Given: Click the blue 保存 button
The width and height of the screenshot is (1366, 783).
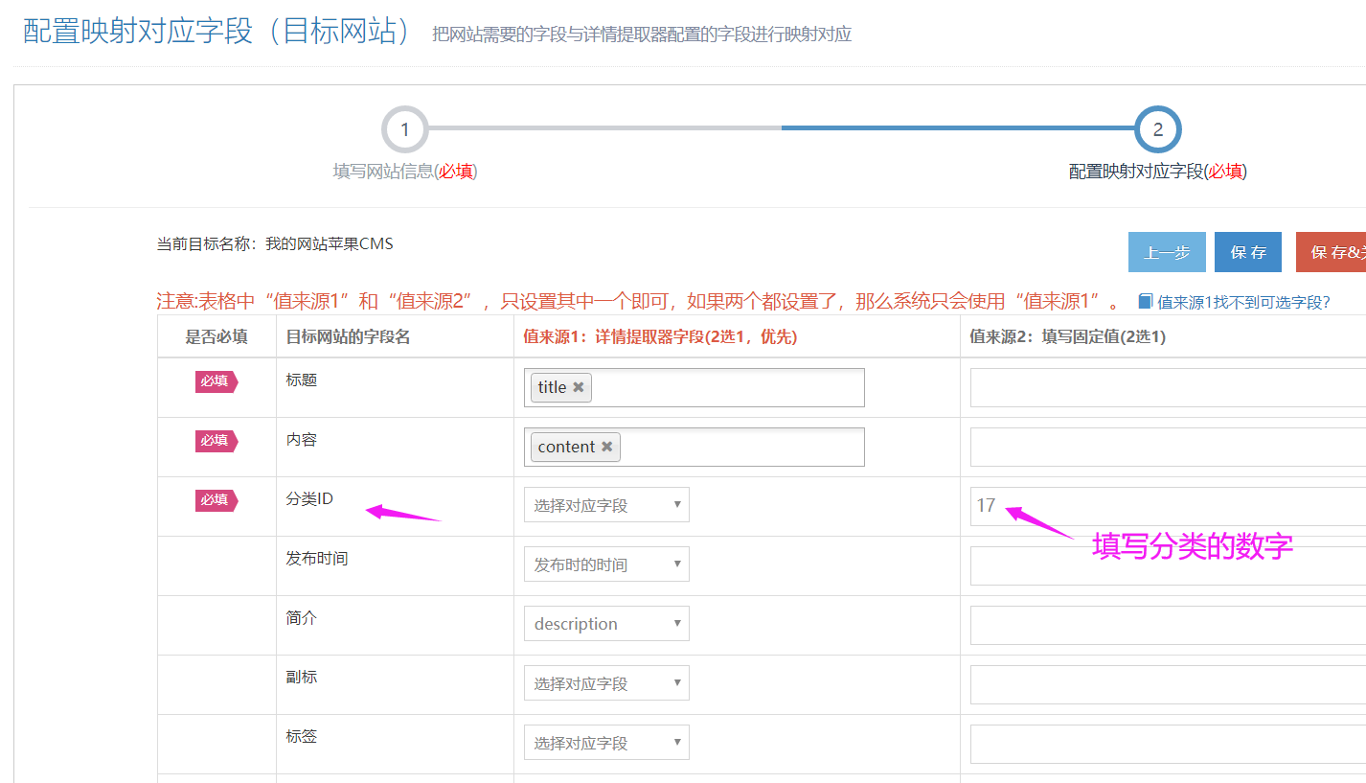Looking at the screenshot, I should [1248, 252].
